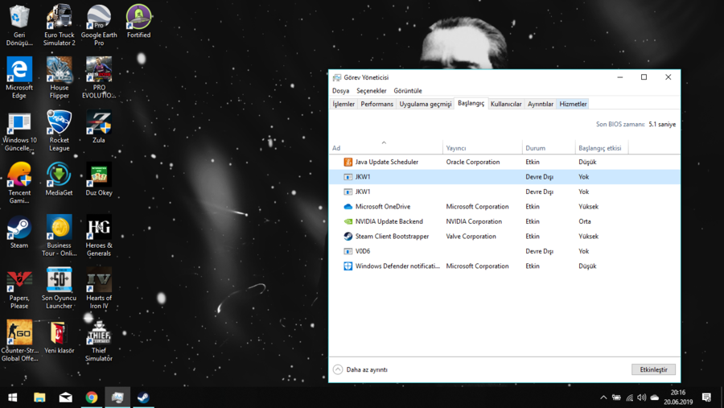
Task: Switch to Uygulama geçmişi tab
Action: pos(426,104)
